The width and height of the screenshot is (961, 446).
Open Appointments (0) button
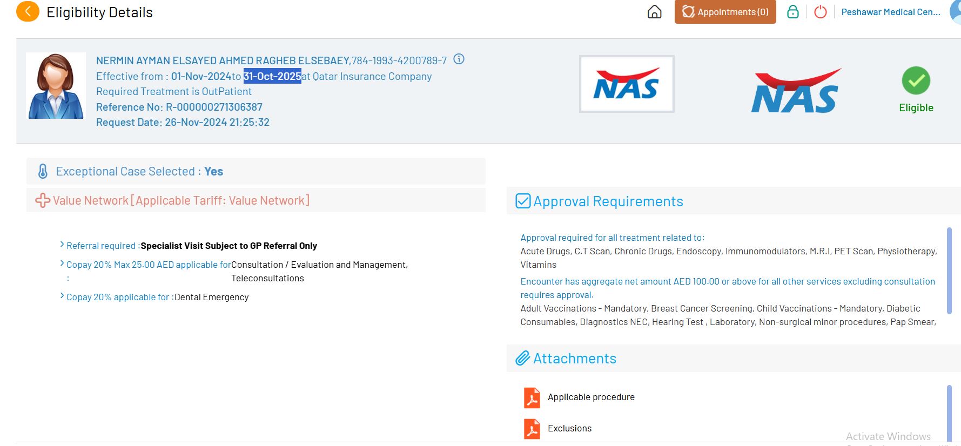[x=725, y=12]
